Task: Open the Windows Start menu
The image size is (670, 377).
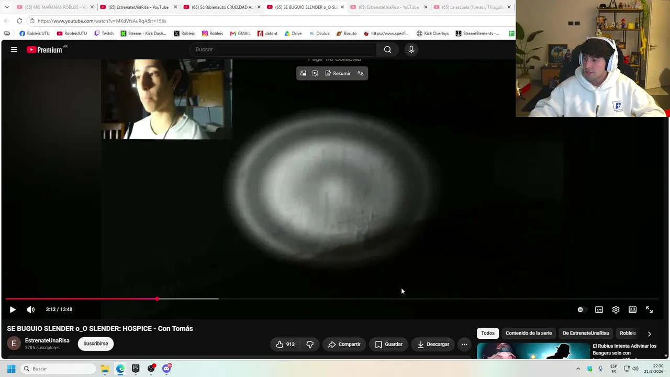Action: coord(11,369)
